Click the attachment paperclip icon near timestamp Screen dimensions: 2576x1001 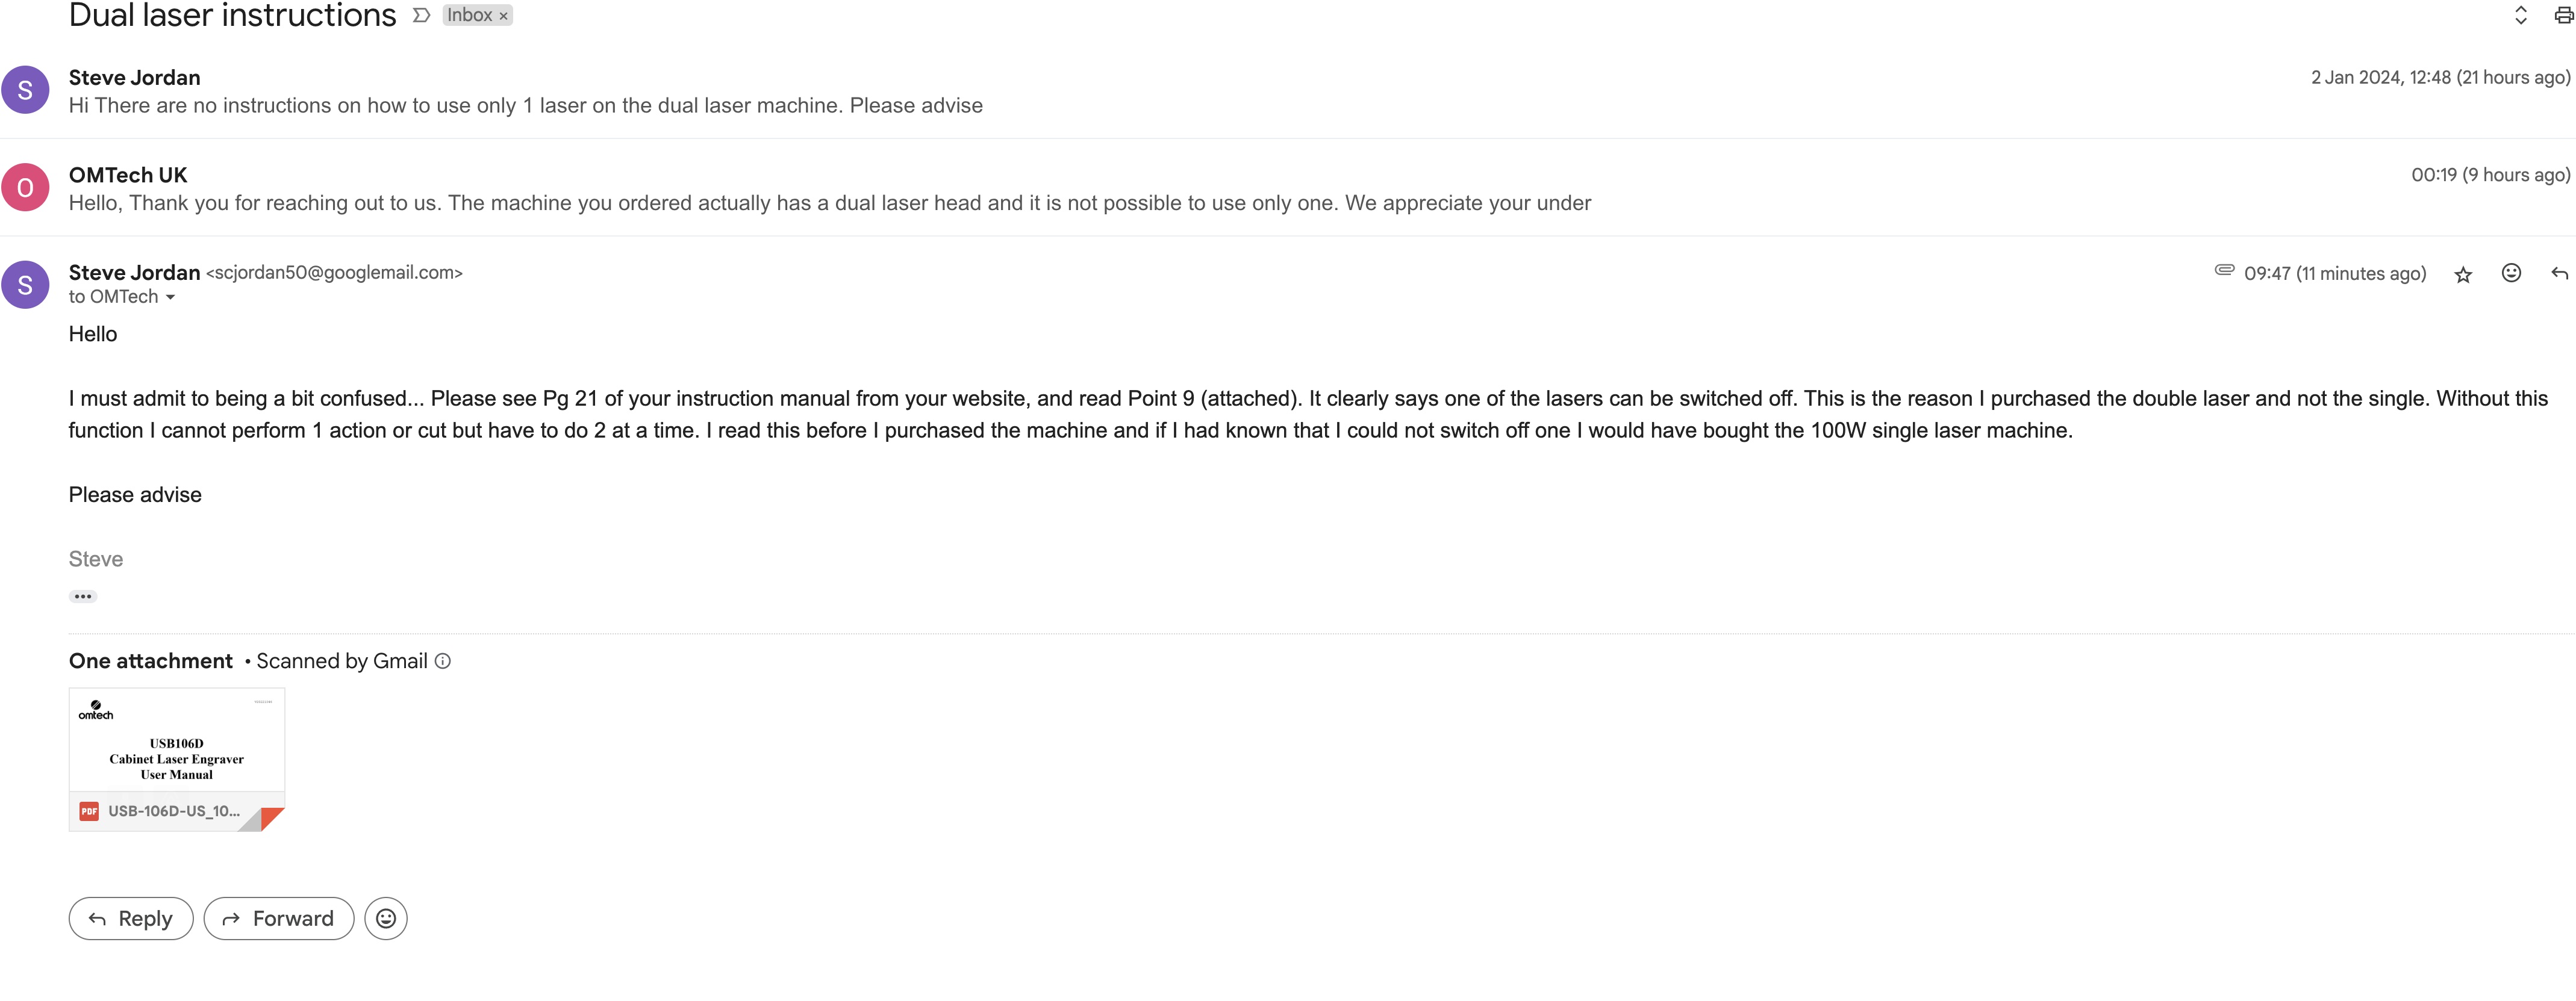tap(2224, 271)
